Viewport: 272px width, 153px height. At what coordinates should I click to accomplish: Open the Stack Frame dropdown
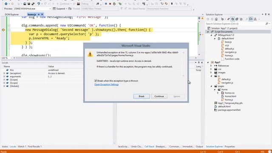pos(169,8)
